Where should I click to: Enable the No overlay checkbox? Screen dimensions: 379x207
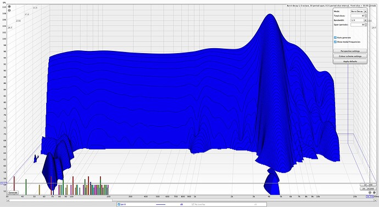[193, 204]
